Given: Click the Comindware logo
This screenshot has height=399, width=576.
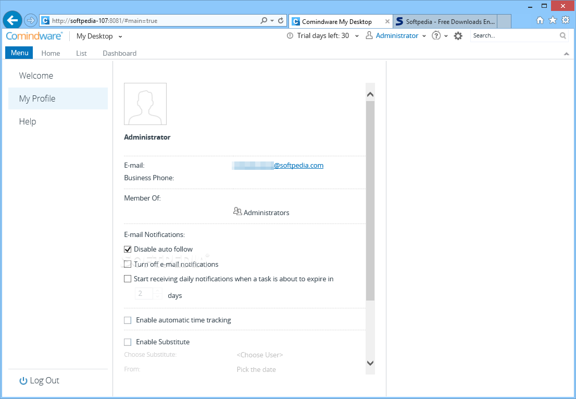Looking at the screenshot, I should [x=34, y=35].
